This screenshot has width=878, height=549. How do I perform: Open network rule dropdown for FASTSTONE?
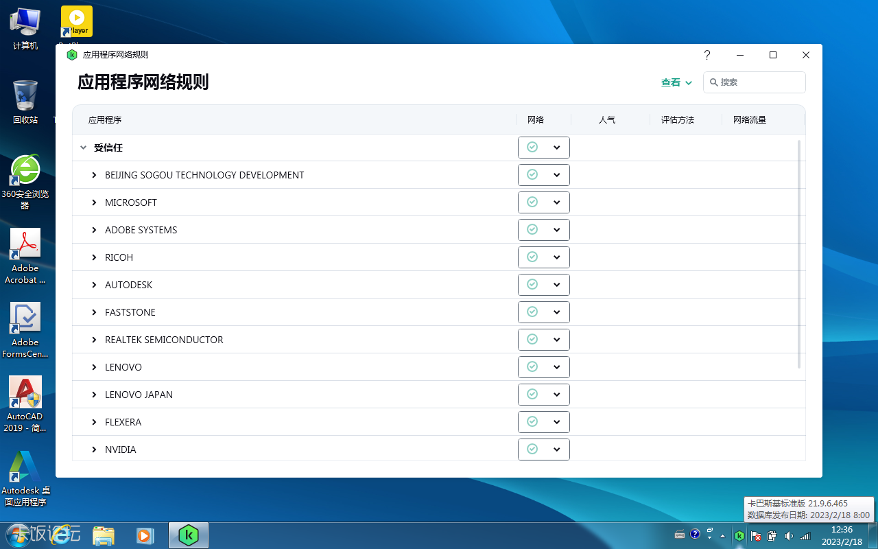click(544, 312)
